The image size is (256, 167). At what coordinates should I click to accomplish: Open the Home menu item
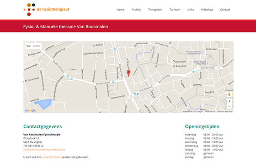(121, 10)
